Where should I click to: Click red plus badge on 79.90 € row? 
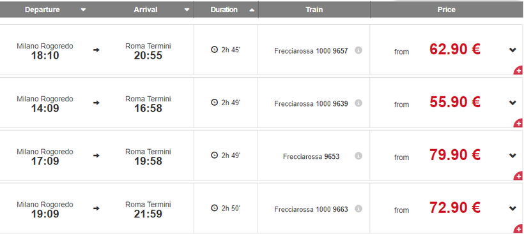519,176
